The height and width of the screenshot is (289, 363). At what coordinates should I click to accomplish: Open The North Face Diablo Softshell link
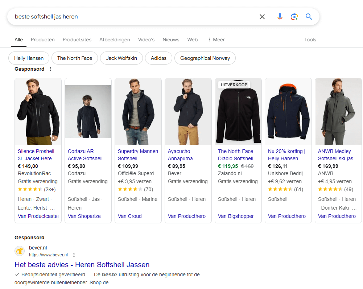point(238,155)
